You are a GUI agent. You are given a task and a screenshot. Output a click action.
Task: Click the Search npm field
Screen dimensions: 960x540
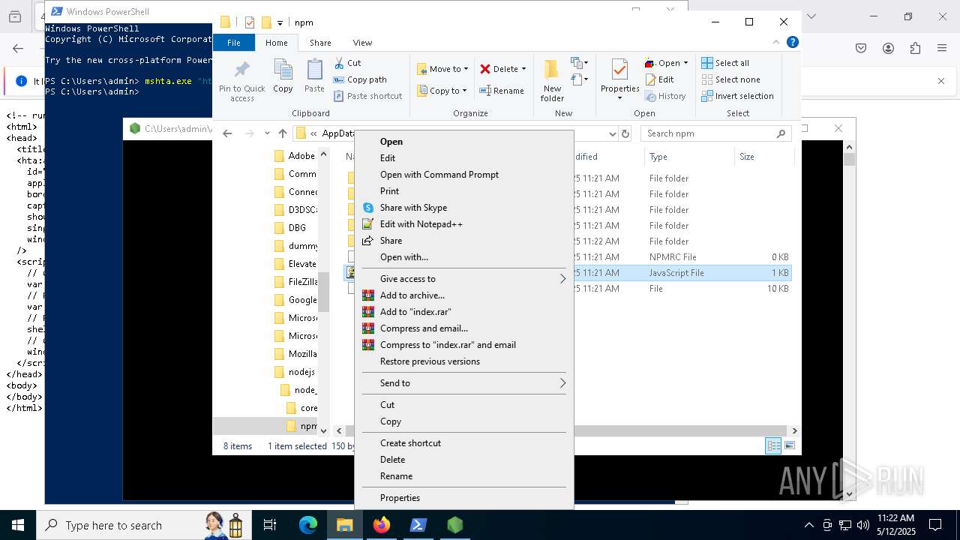point(716,133)
